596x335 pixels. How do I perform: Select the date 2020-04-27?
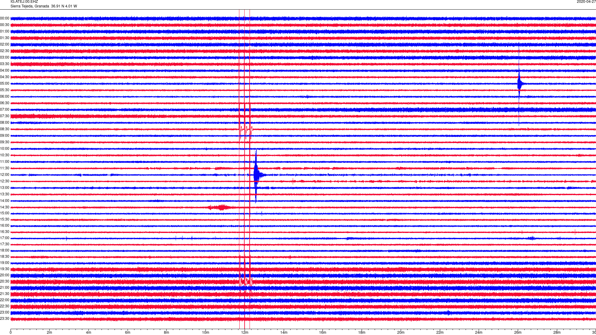(x=586, y=2)
